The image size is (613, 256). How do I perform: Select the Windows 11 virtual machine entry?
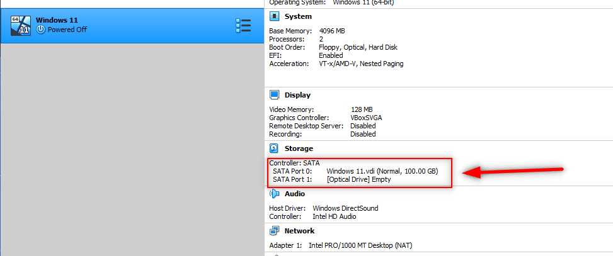[x=132, y=26]
